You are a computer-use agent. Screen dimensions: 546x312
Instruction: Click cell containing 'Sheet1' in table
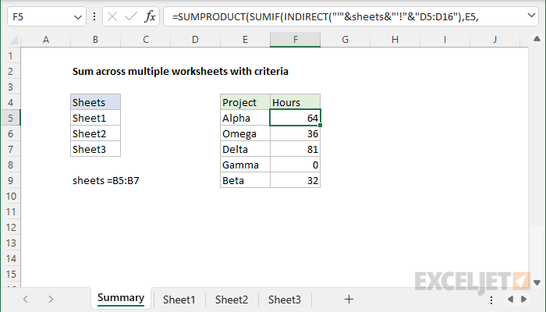tap(95, 118)
